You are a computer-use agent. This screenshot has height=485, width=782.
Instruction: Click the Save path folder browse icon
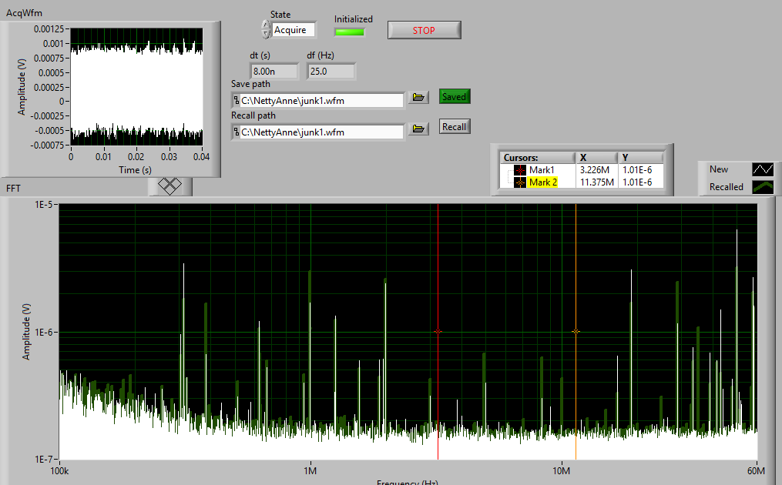[418, 98]
